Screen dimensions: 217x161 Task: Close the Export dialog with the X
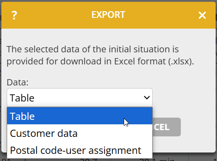pos(202,15)
